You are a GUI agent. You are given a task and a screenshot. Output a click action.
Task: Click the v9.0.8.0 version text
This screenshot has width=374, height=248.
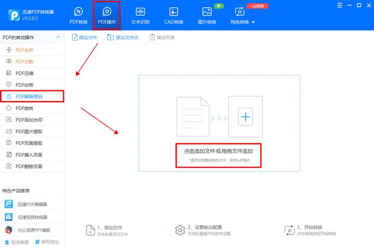(x=30, y=18)
